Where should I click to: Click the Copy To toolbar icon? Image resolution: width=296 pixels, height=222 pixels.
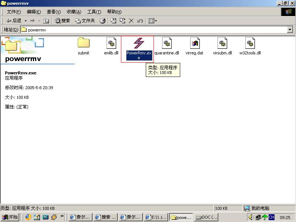(122, 21)
